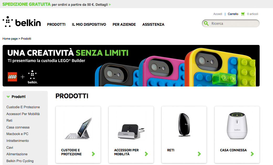
Task: Open the Carrello link
Action: click(233, 14)
